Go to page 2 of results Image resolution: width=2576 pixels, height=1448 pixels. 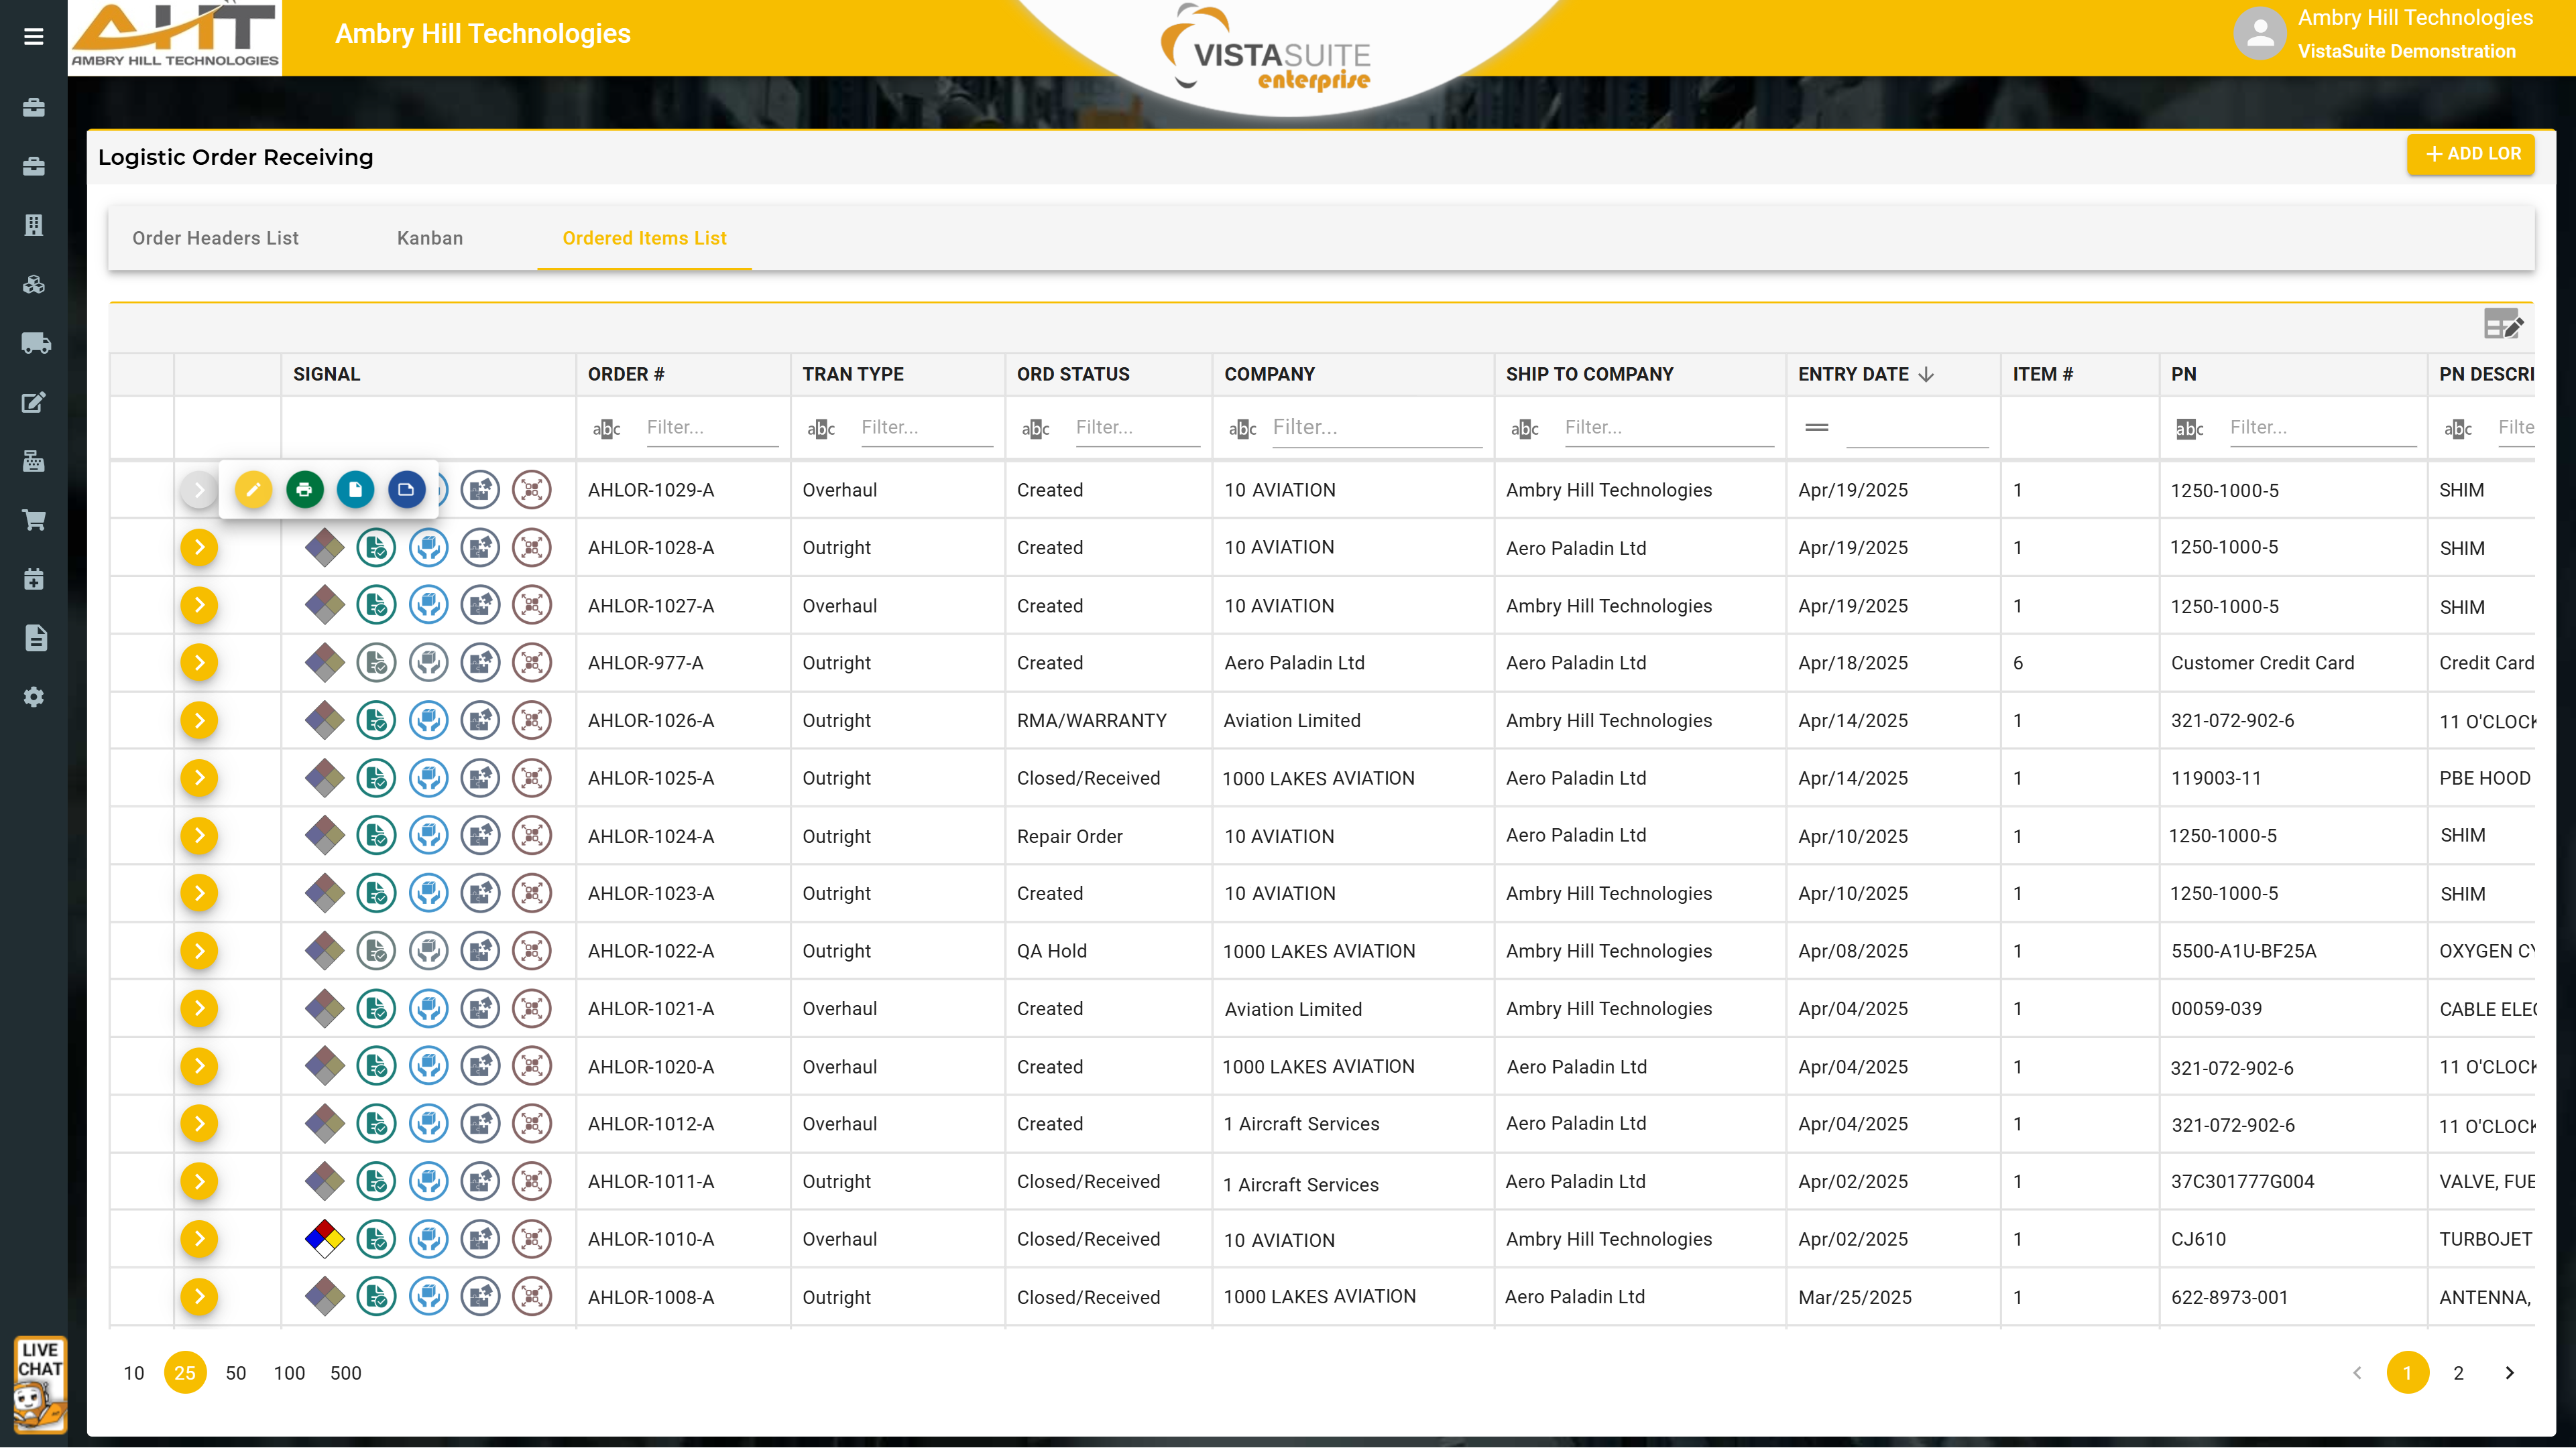pyautogui.click(x=2458, y=1373)
